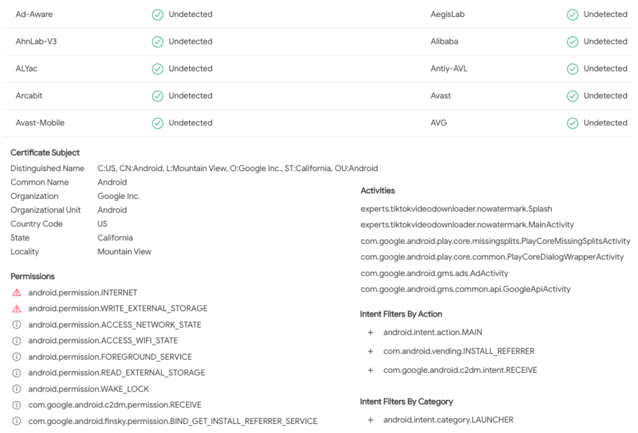
Task: Click the Distinguished Name value string
Action: coord(237,168)
